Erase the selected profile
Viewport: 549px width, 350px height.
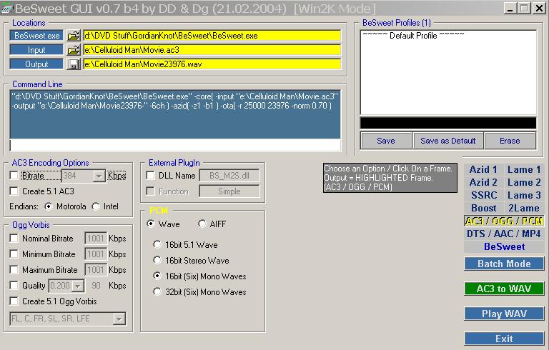tap(510, 141)
